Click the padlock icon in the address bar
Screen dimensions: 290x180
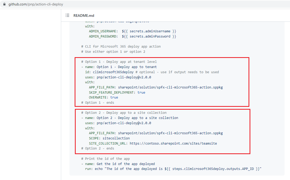click(x=4, y=4)
